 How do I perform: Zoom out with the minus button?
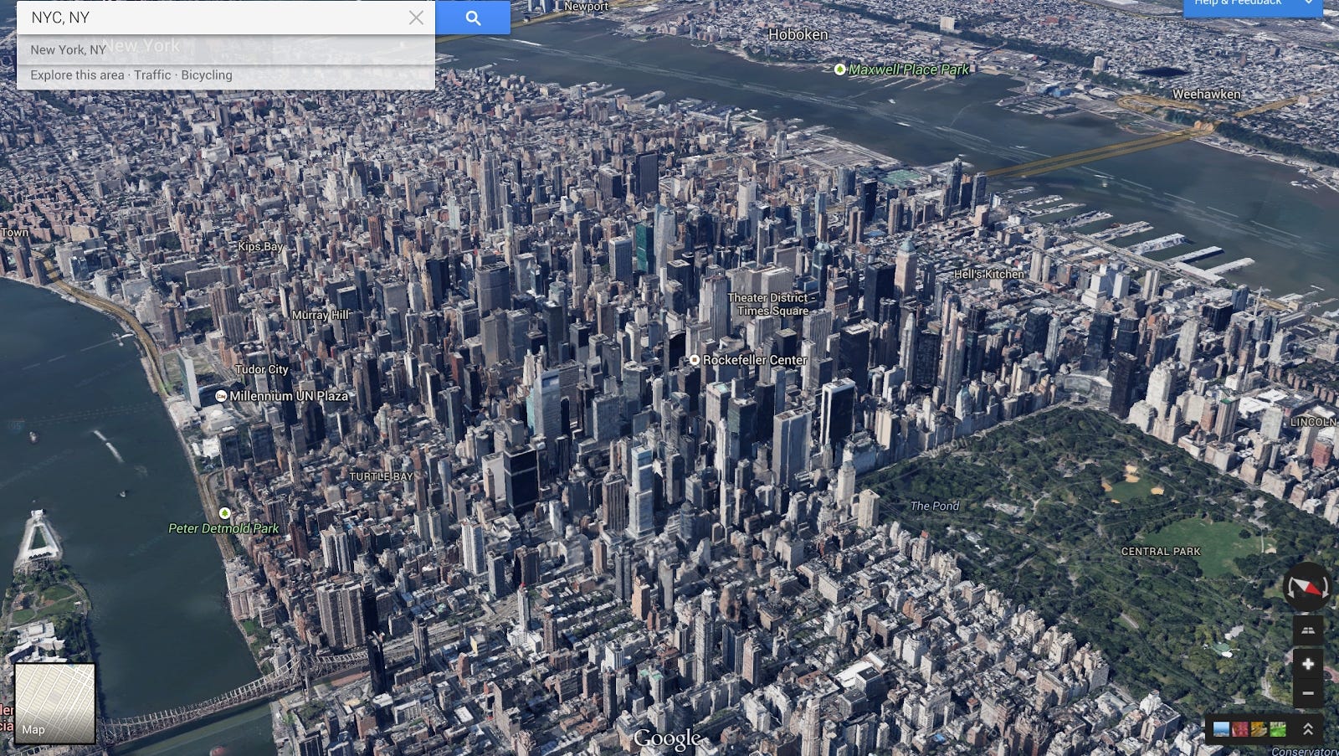pos(1307,693)
